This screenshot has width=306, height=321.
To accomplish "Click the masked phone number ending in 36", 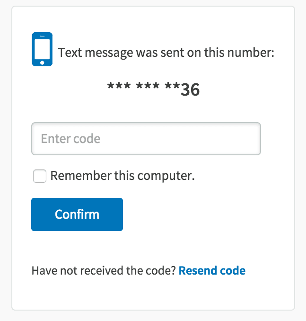I will tap(153, 89).
